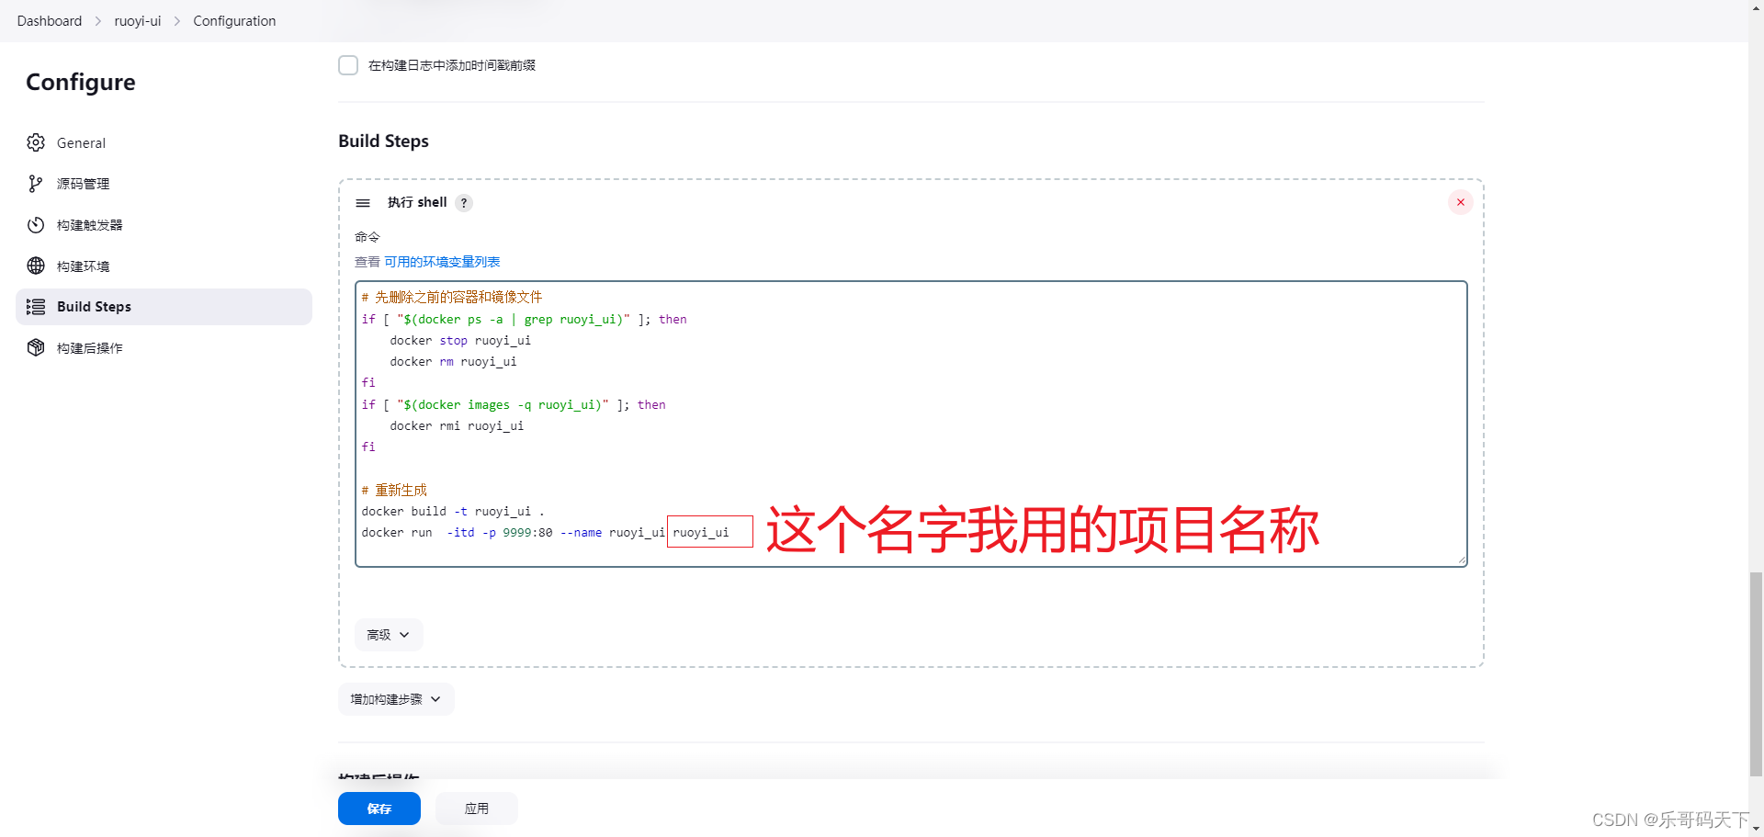The width and height of the screenshot is (1764, 837).
Task: Click the '# 重新生成' comment line
Action: pyautogui.click(x=394, y=490)
